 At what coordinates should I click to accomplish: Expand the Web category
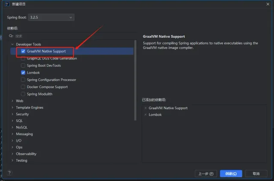[x=12, y=101]
